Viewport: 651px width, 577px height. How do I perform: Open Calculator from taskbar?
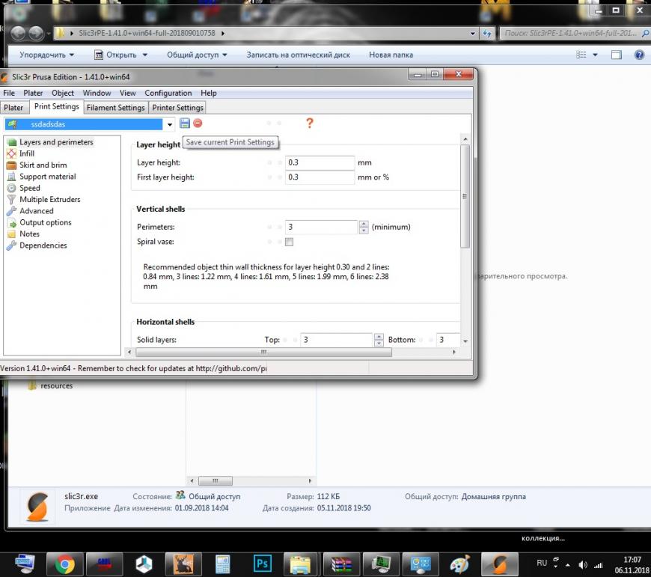(x=223, y=564)
